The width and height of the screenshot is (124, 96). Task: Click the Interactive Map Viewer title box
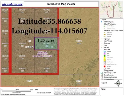pyautogui.click(x=61, y=4)
